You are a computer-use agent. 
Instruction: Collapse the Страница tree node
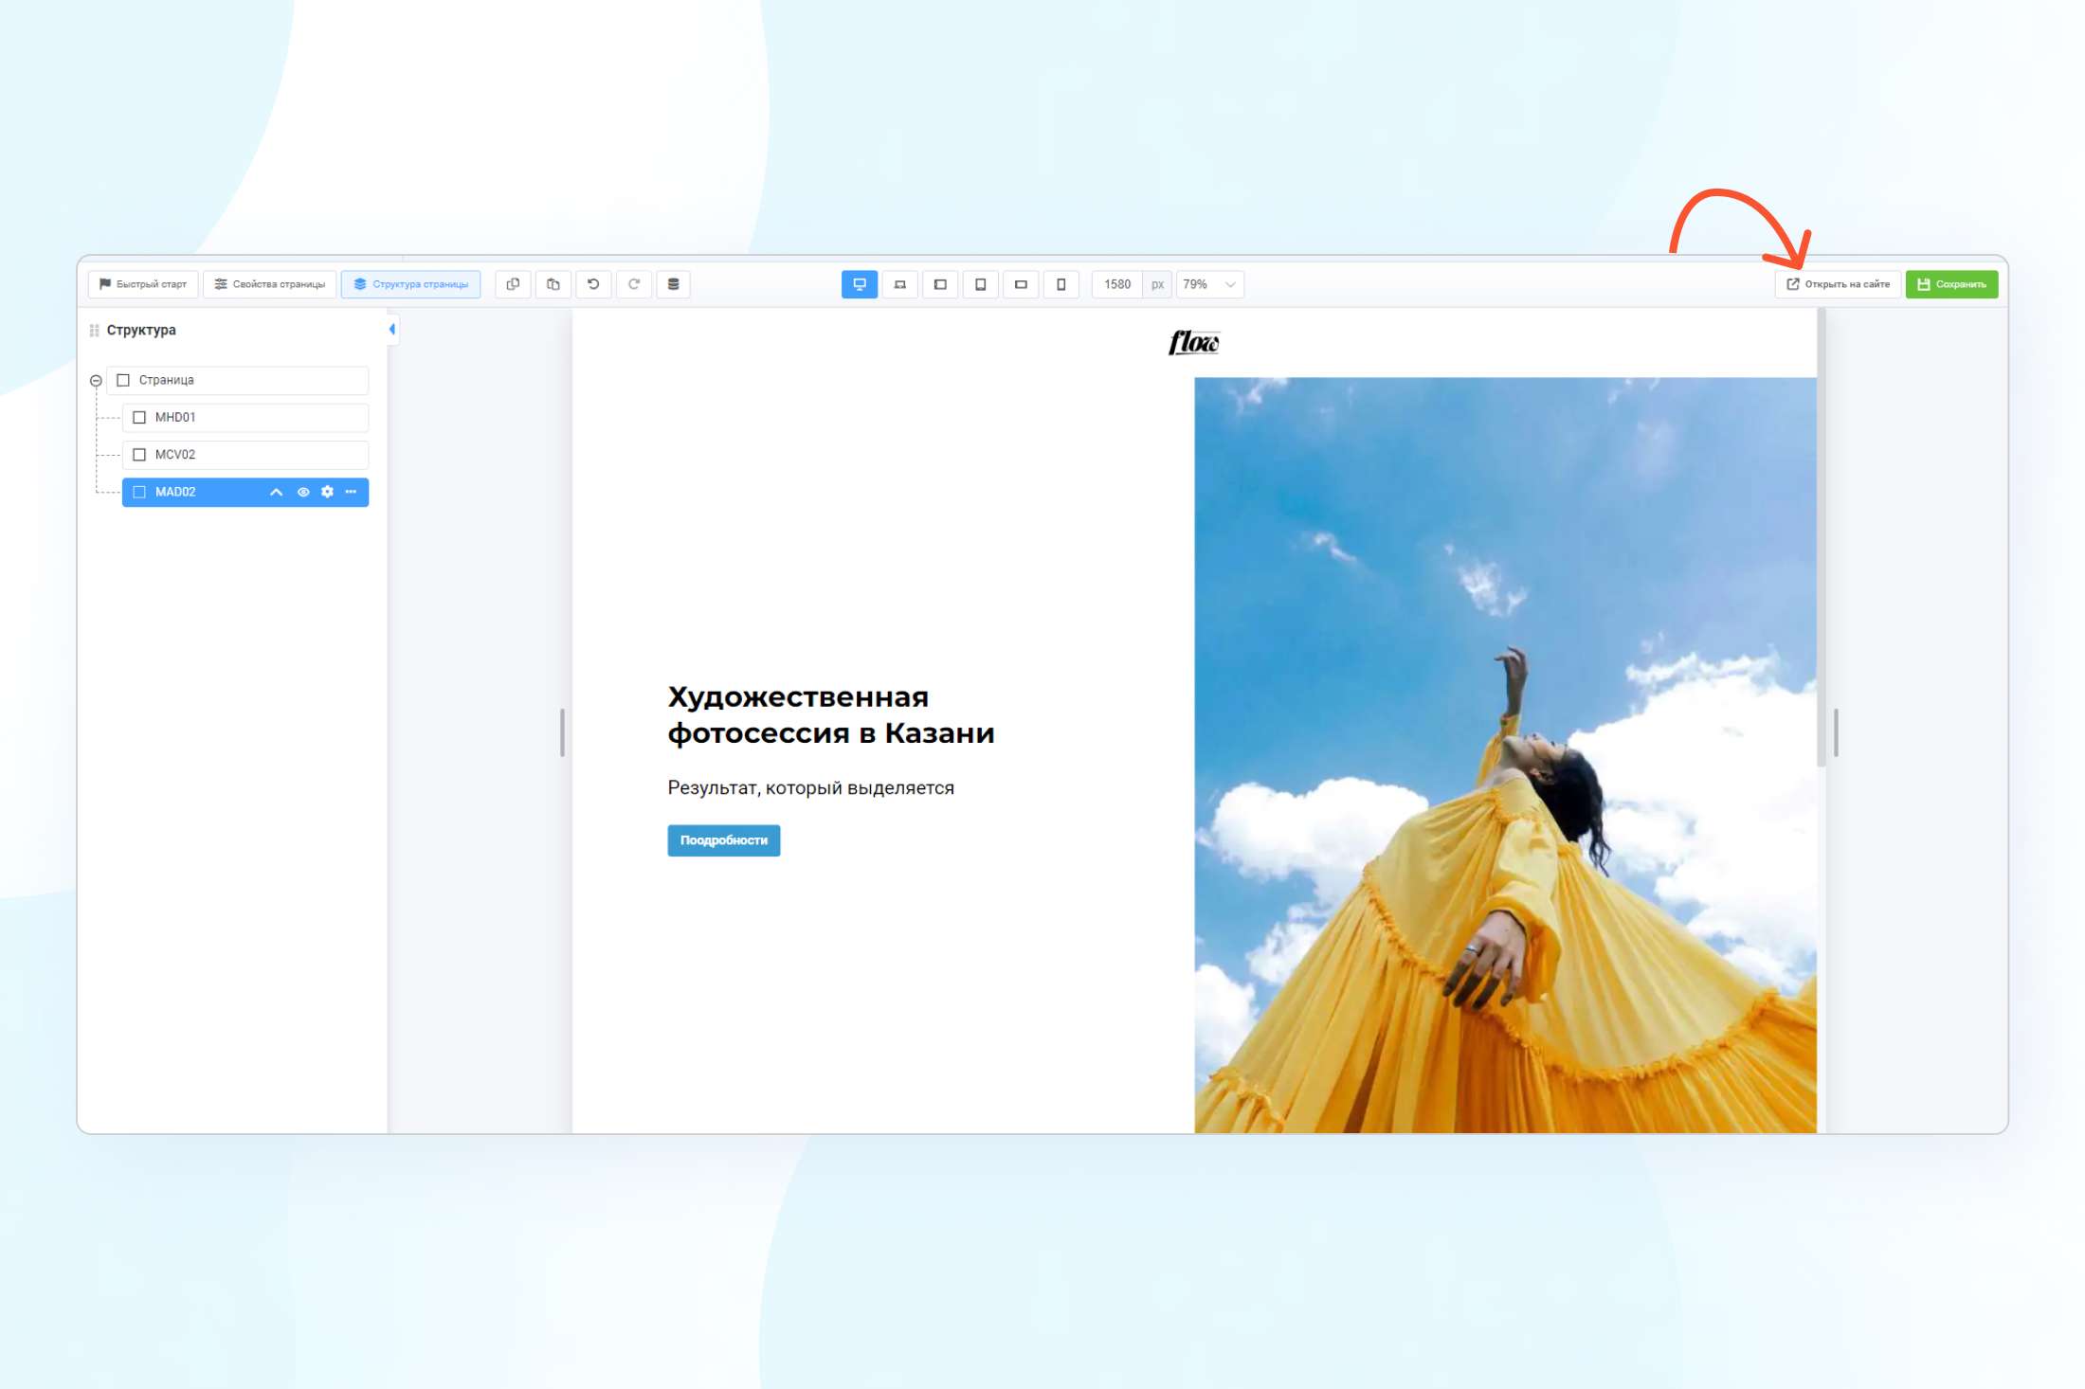(x=96, y=381)
